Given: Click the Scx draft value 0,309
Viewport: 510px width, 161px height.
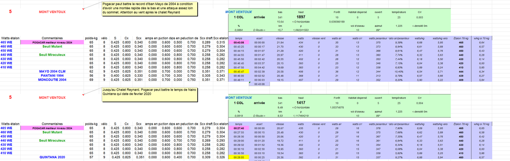Looking at the screenshot, I should click(206, 157).
